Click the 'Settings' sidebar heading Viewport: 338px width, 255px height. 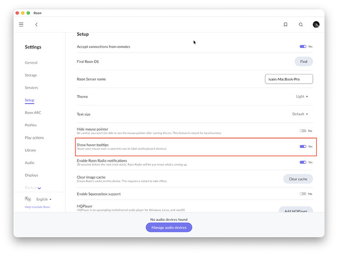pos(33,47)
